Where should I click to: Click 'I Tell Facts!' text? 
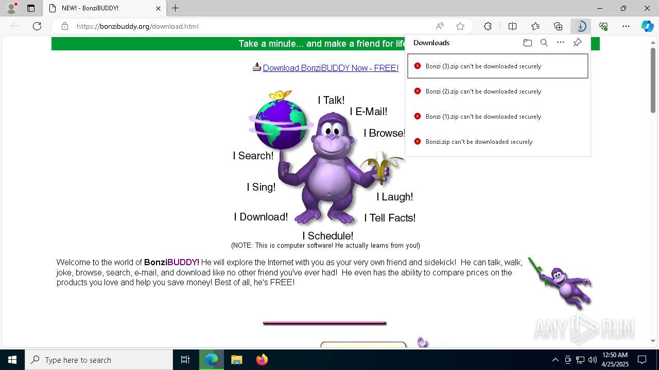[x=390, y=218]
